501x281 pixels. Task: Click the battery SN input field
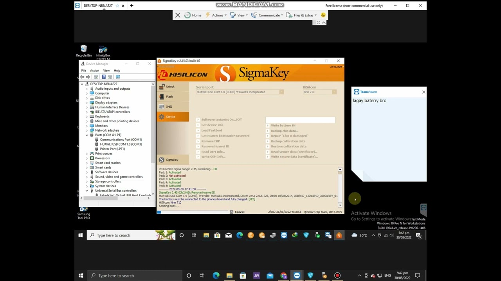click(x=300, y=120)
